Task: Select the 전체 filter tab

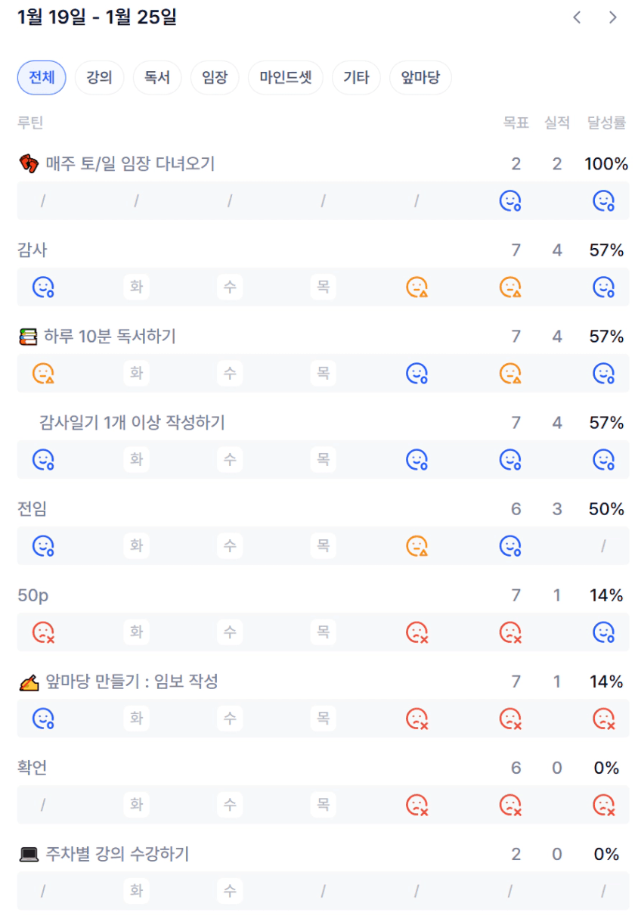Action: tap(42, 77)
